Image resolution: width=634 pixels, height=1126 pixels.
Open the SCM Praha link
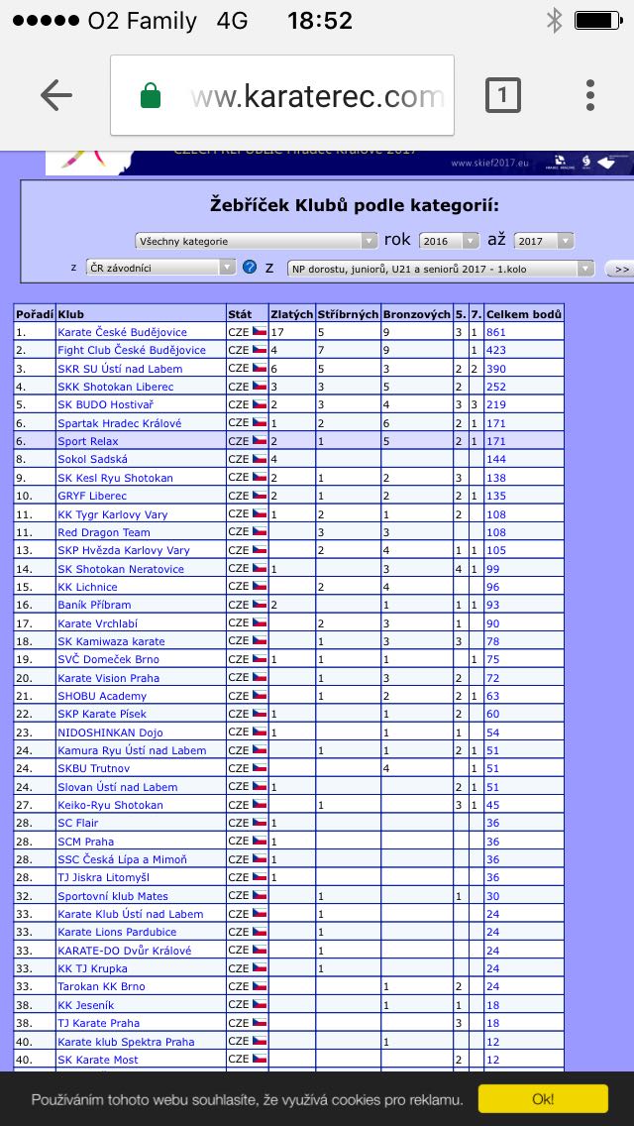click(x=85, y=842)
